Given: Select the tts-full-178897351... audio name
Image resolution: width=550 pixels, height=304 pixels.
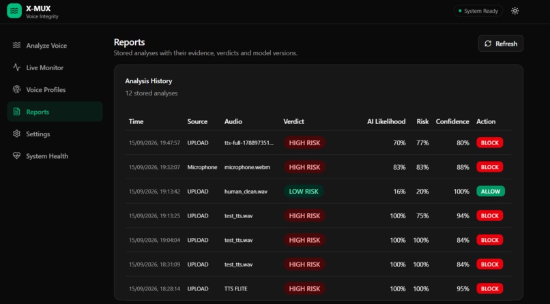Looking at the screenshot, I should pos(249,143).
